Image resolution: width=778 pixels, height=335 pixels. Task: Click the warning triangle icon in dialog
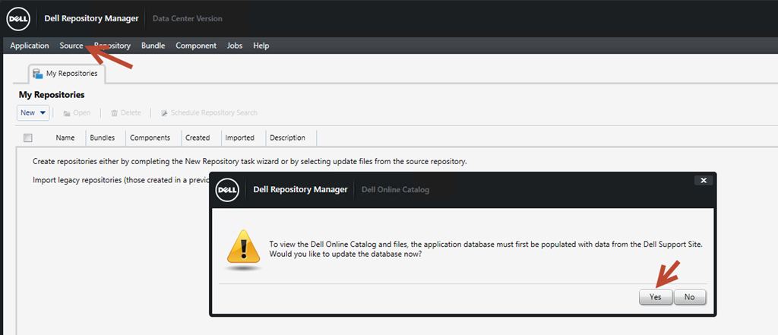[x=243, y=247]
